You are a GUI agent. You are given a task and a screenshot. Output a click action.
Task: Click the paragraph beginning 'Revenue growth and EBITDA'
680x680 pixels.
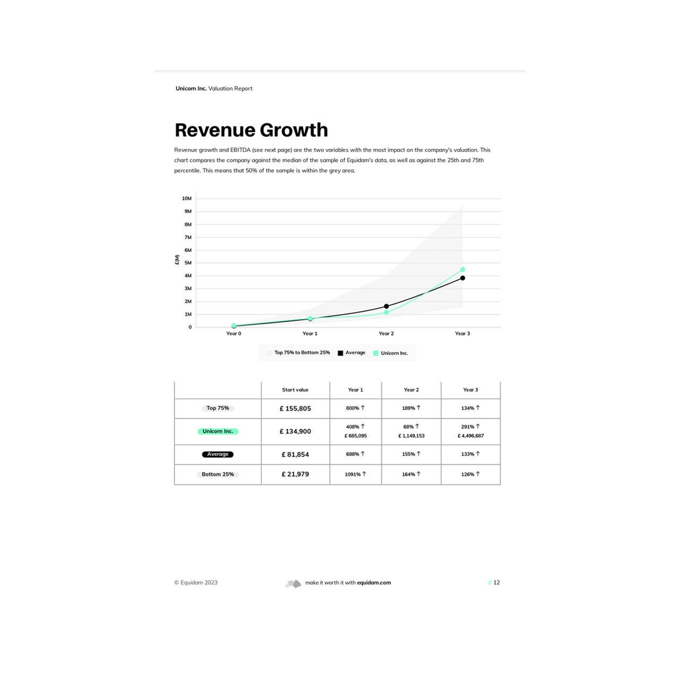pos(333,160)
